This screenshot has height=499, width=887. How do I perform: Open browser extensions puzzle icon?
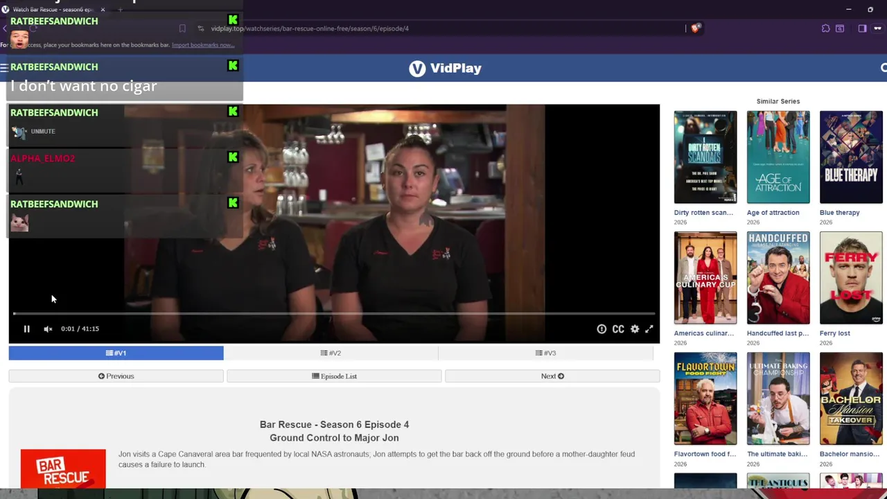pyautogui.click(x=825, y=28)
